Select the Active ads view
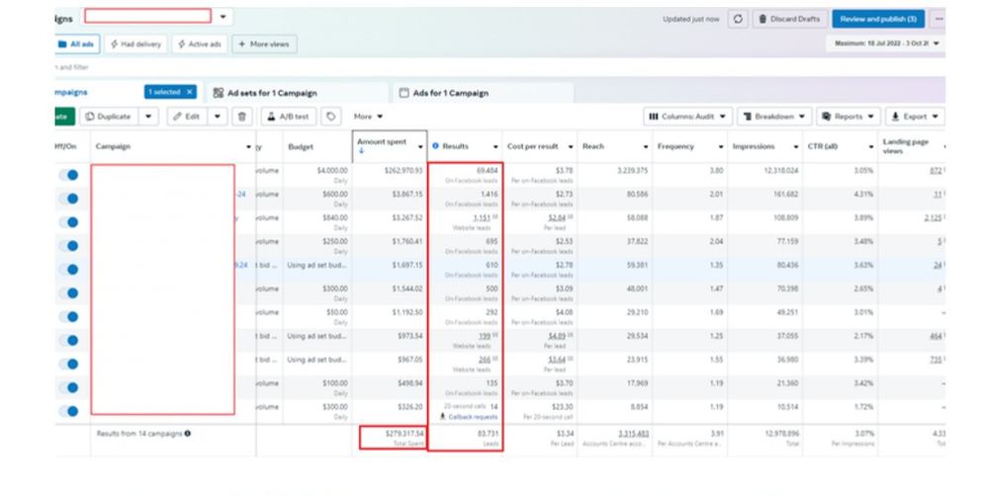 pos(200,44)
